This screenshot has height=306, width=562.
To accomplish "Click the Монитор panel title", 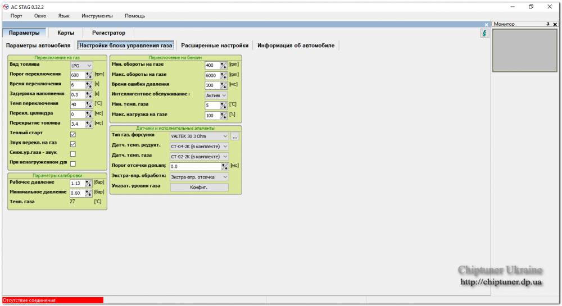I will (504, 24).
